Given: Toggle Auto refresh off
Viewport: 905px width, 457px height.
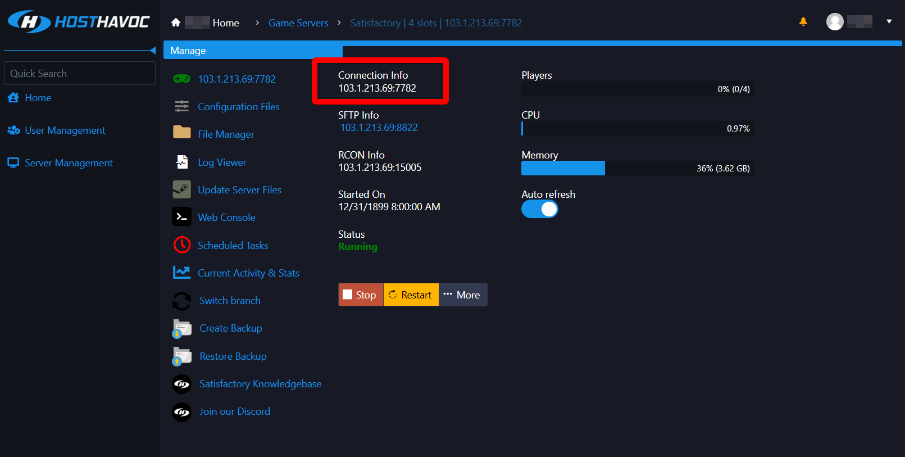Looking at the screenshot, I should pyautogui.click(x=539, y=209).
